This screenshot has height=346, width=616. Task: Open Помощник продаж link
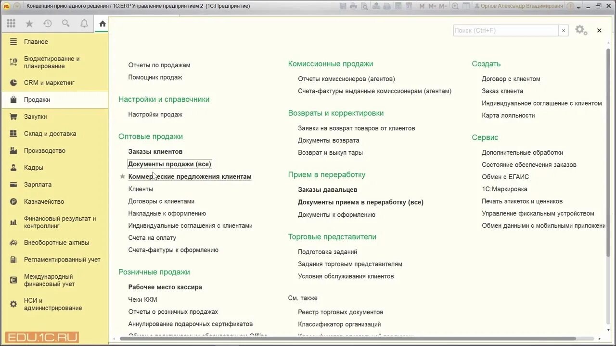155,77
